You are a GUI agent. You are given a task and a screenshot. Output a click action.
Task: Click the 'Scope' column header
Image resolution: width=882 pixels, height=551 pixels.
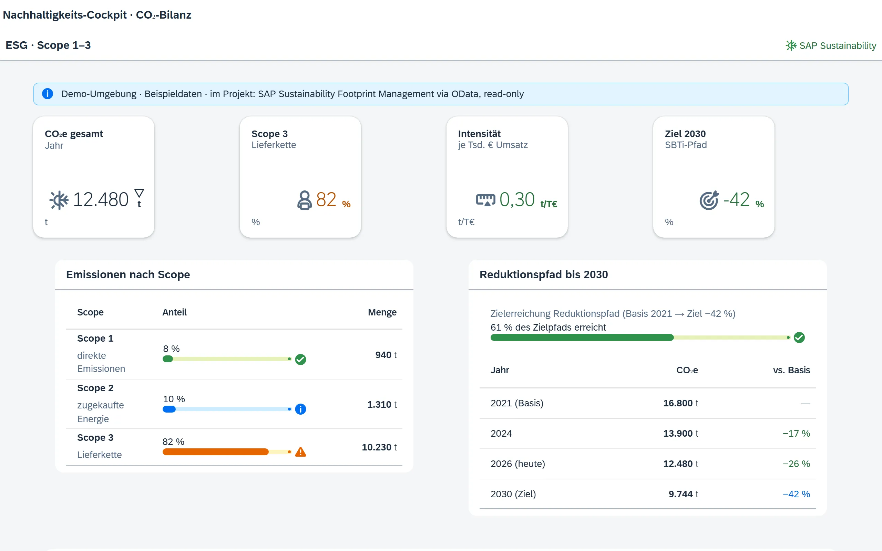[90, 312]
